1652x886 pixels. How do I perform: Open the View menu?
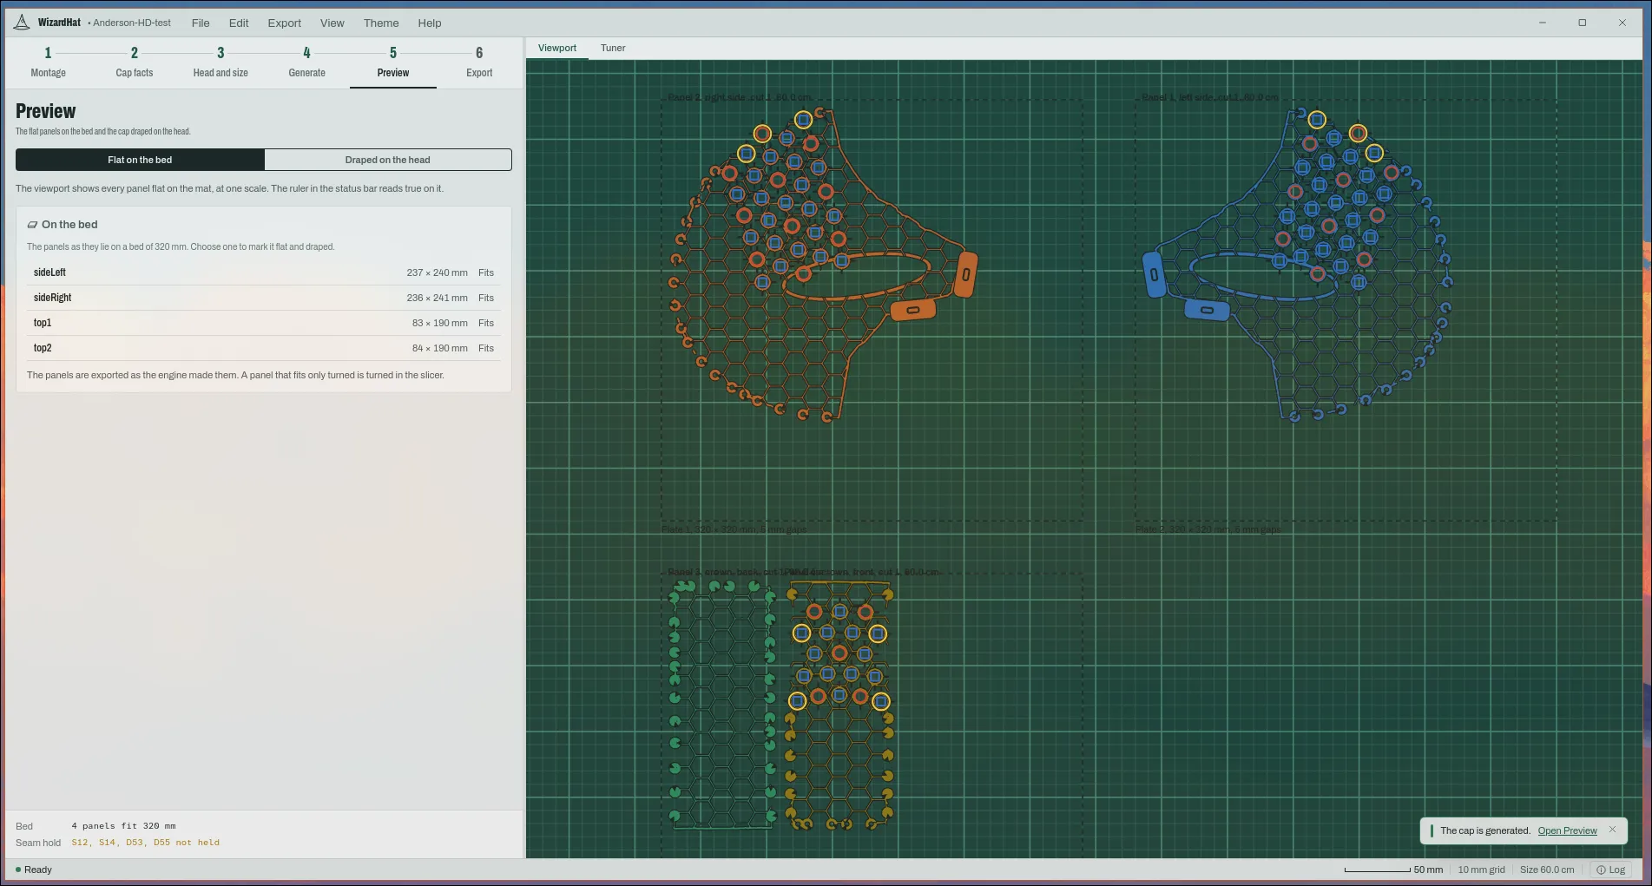pyautogui.click(x=332, y=23)
